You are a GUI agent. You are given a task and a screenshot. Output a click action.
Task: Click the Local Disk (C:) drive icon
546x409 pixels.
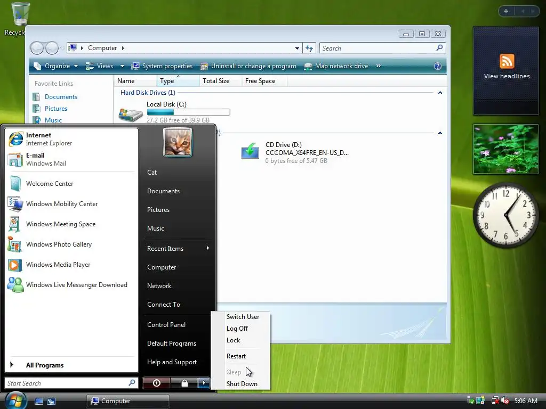click(x=131, y=114)
